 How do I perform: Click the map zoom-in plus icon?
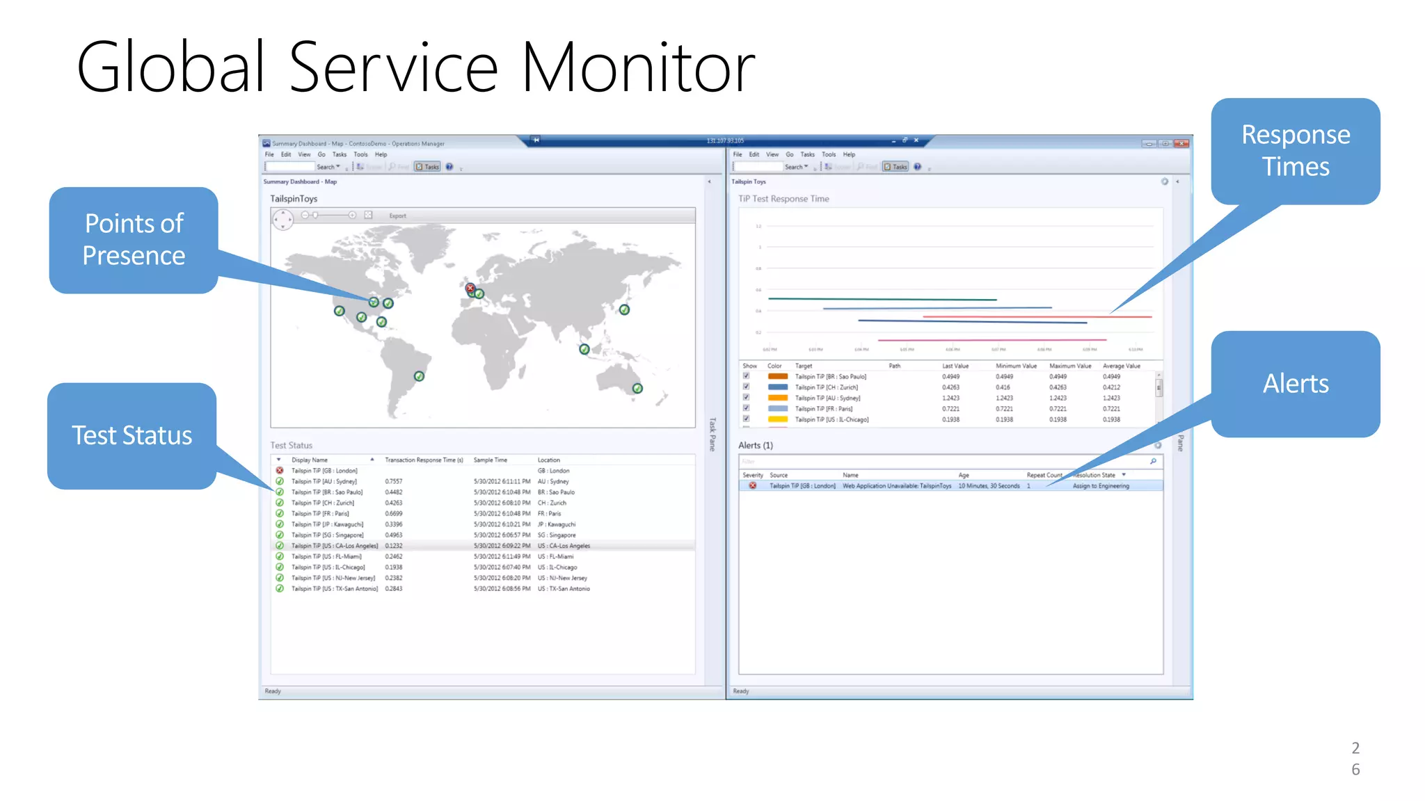tap(352, 216)
